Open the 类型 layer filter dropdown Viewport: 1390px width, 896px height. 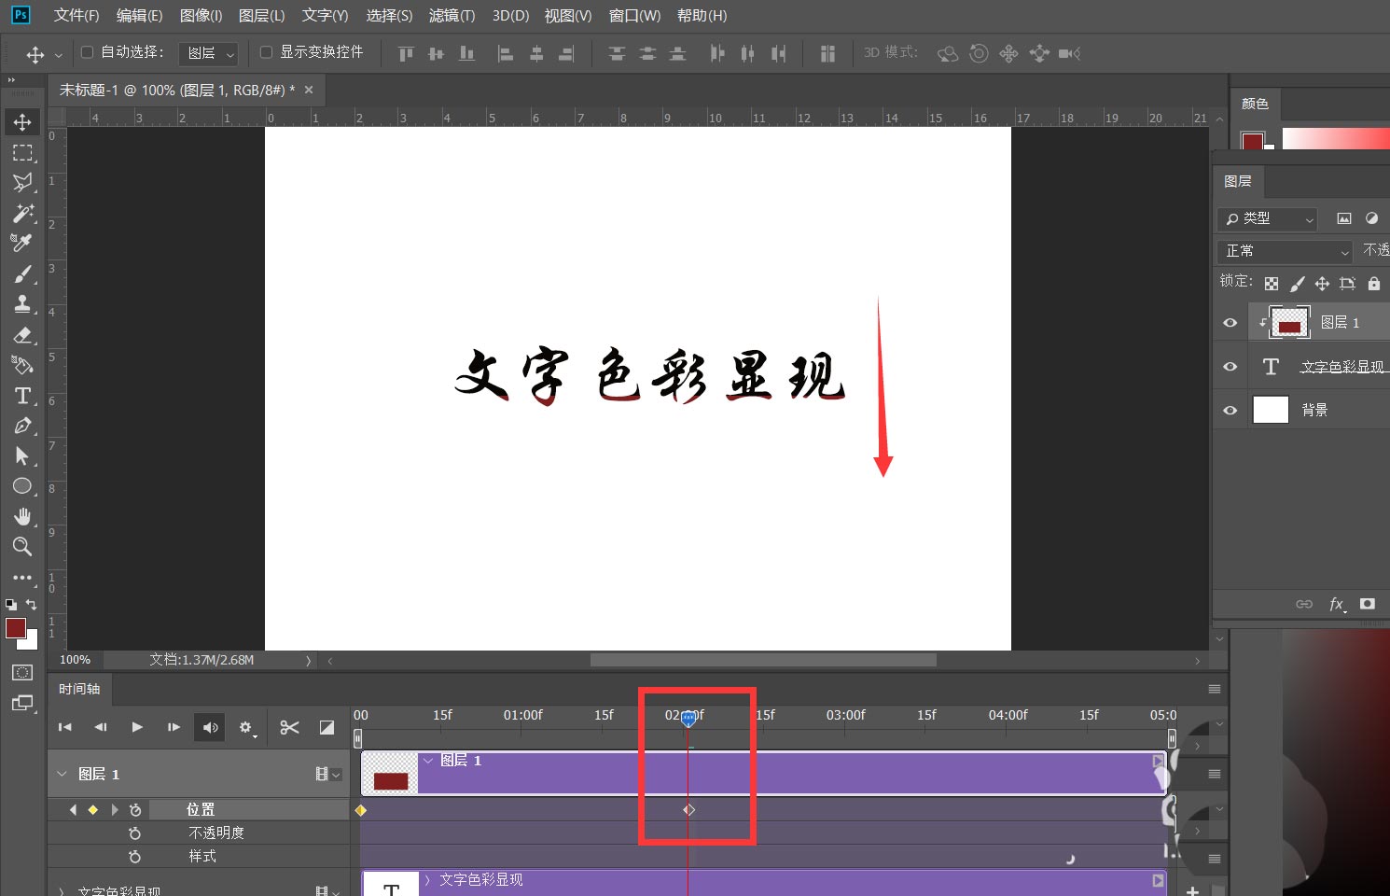(1267, 218)
